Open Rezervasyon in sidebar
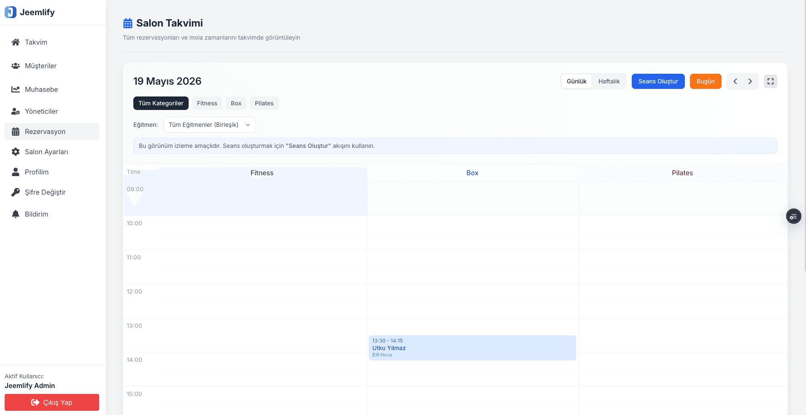This screenshot has width=806, height=415. pos(52,131)
